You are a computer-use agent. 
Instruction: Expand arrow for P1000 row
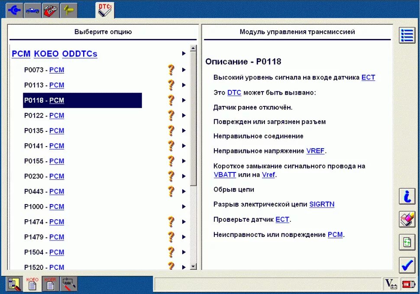pos(184,207)
